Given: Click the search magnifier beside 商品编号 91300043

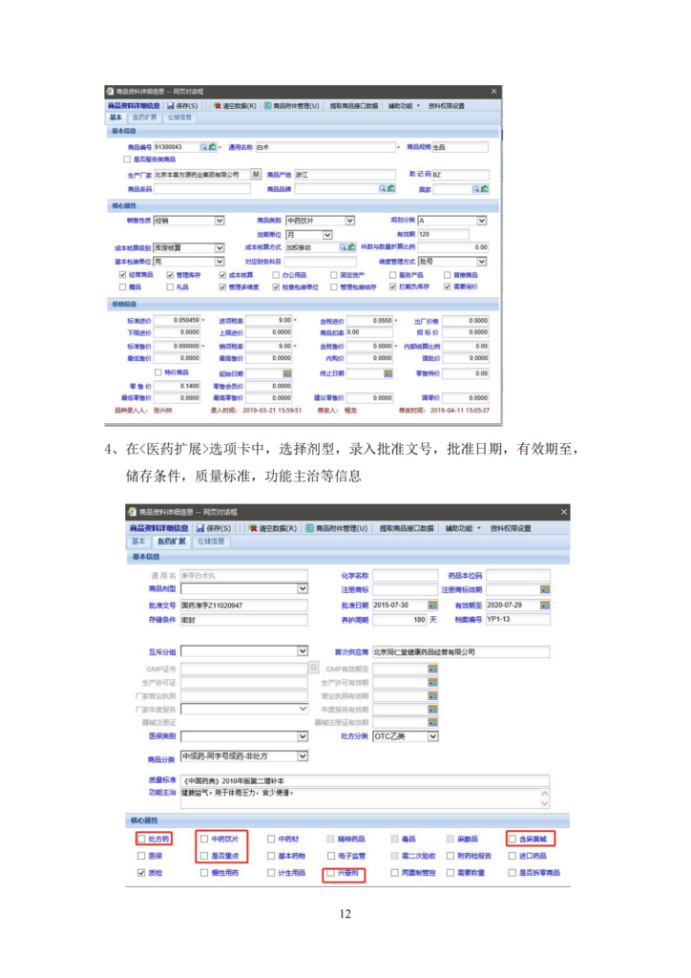Looking at the screenshot, I should pyautogui.click(x=203, y=147).
